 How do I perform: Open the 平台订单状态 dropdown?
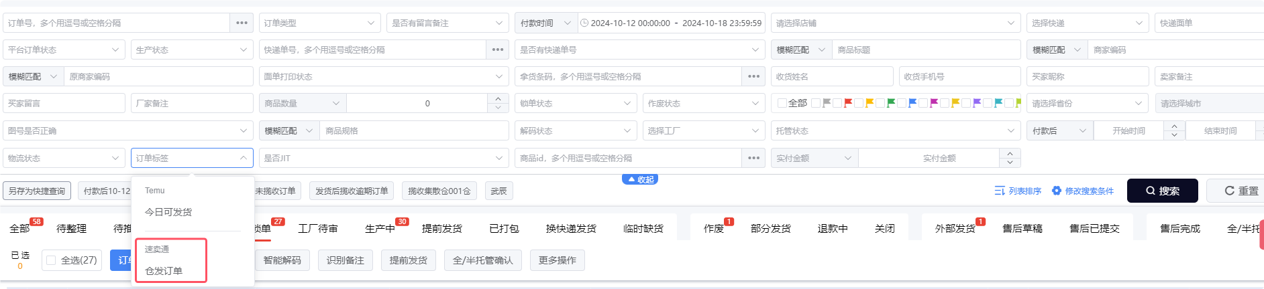[x=64, y=50]
